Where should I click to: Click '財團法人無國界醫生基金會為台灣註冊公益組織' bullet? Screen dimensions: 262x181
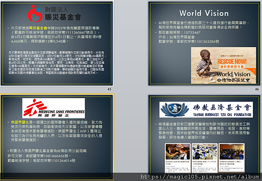[x=47, y=151]
